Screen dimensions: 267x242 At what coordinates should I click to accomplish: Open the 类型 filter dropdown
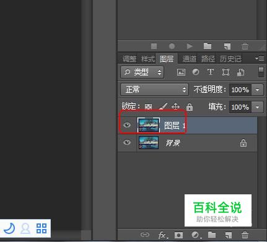(x=142, y=72)
